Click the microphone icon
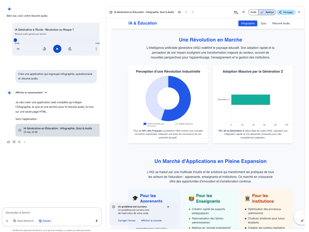Viewport: 309px width, 232px height. pos(96,221)
